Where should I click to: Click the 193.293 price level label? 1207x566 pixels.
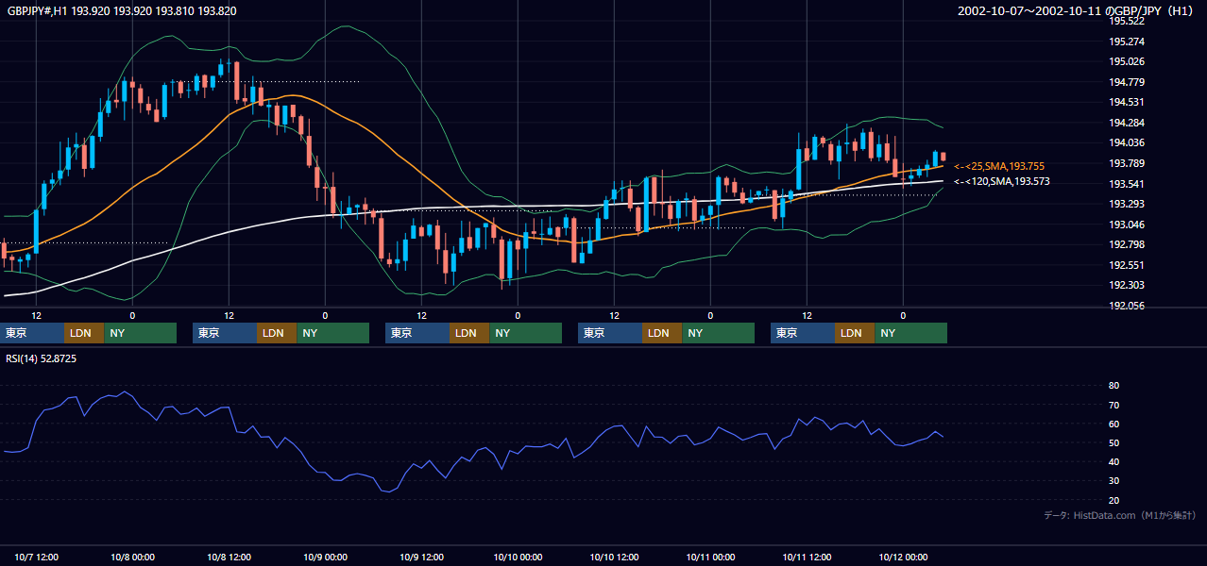click(x=1127, y=205)
